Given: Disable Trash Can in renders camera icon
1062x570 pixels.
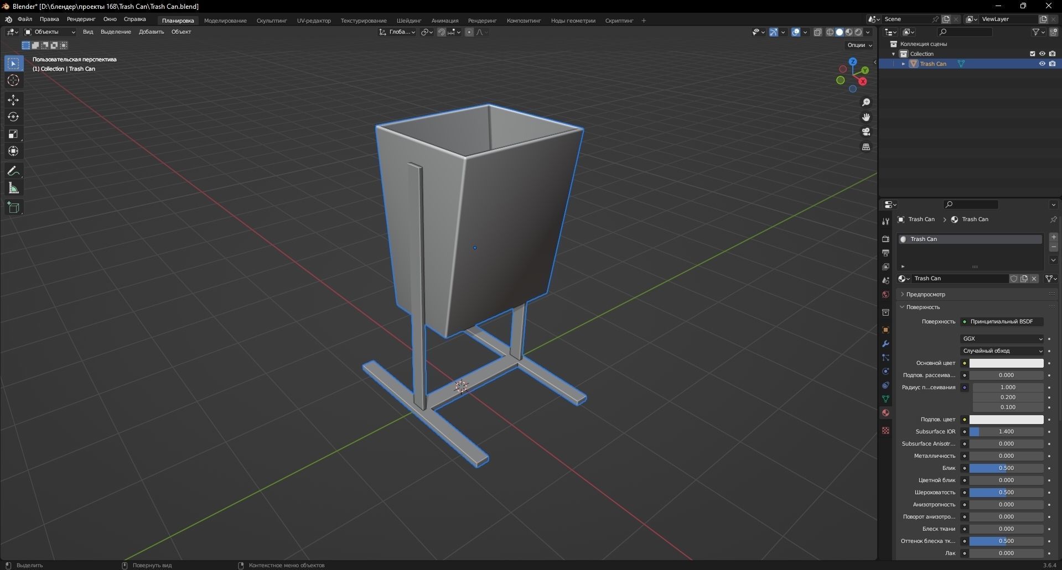Looking at the screenshot, I should tap(1052, 64).
